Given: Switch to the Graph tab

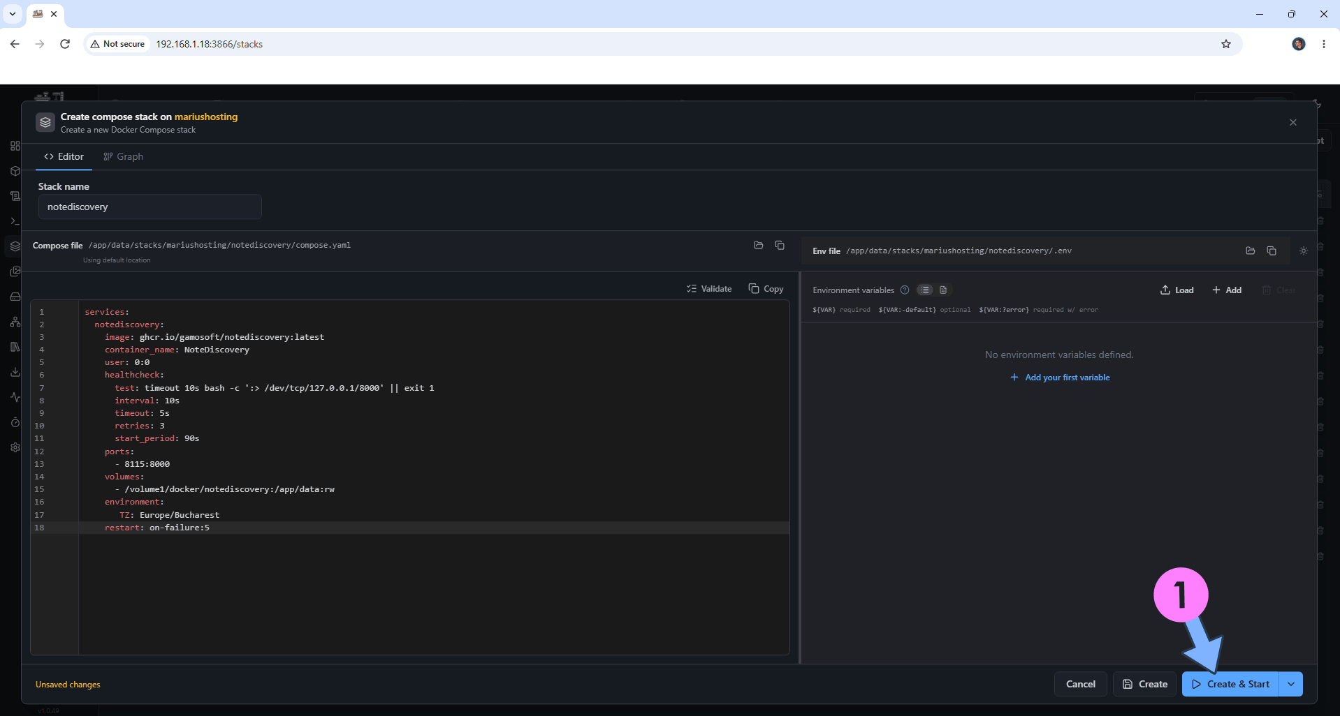Looking at the screenshot, I should (x=123, y=156).
